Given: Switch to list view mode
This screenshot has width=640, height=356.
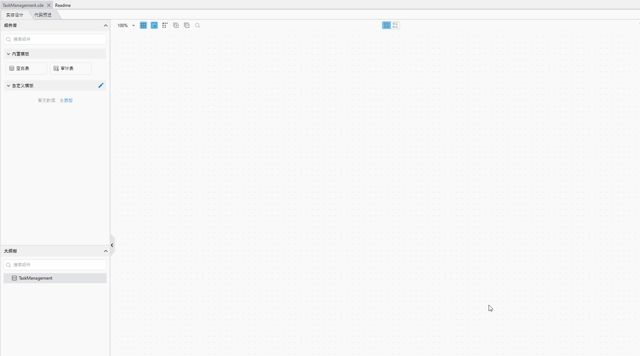Looking at the screenshot, I should 395,25.
